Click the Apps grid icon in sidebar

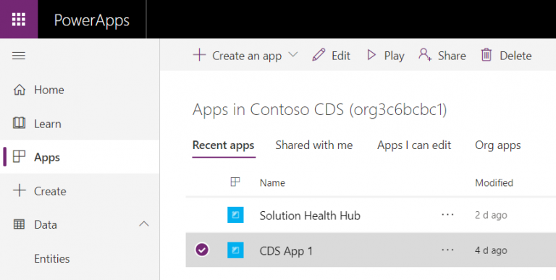point(19,157)
